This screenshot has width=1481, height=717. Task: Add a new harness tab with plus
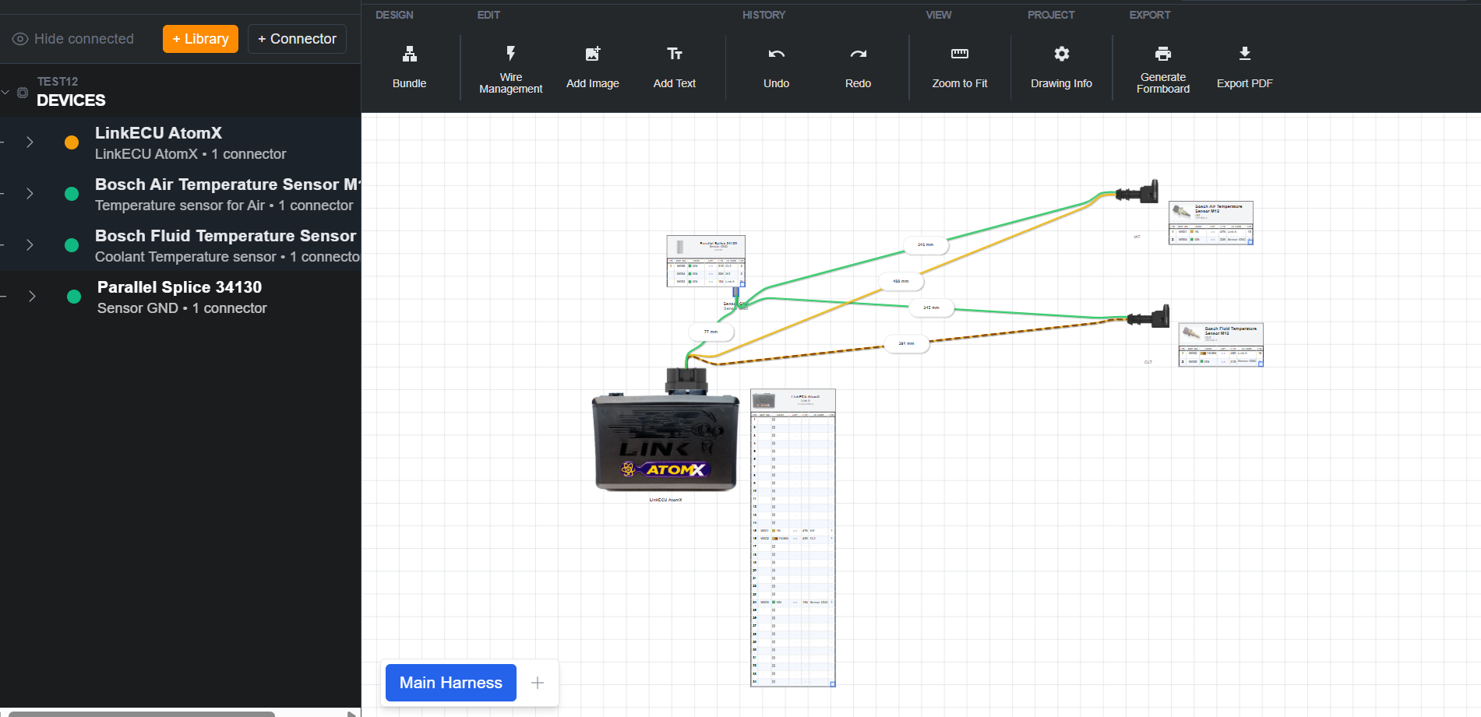pos(538,683)
